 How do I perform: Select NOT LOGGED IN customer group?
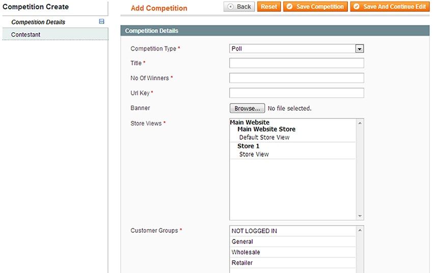(x=254, y=231)
